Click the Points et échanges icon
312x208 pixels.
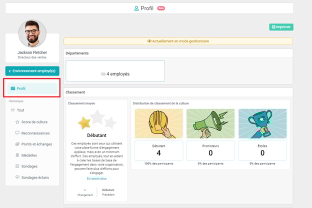(18, 144)
